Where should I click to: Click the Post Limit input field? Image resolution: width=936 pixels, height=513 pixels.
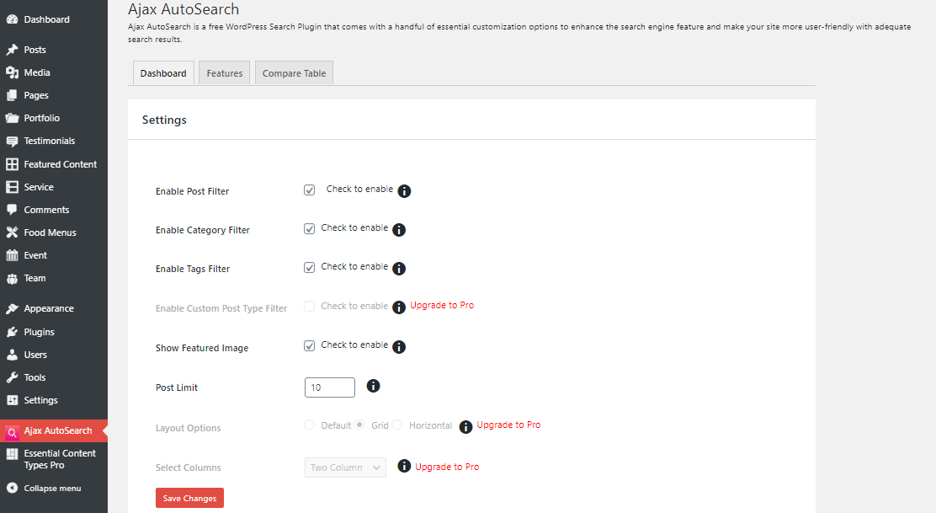(x=329, y=387)
